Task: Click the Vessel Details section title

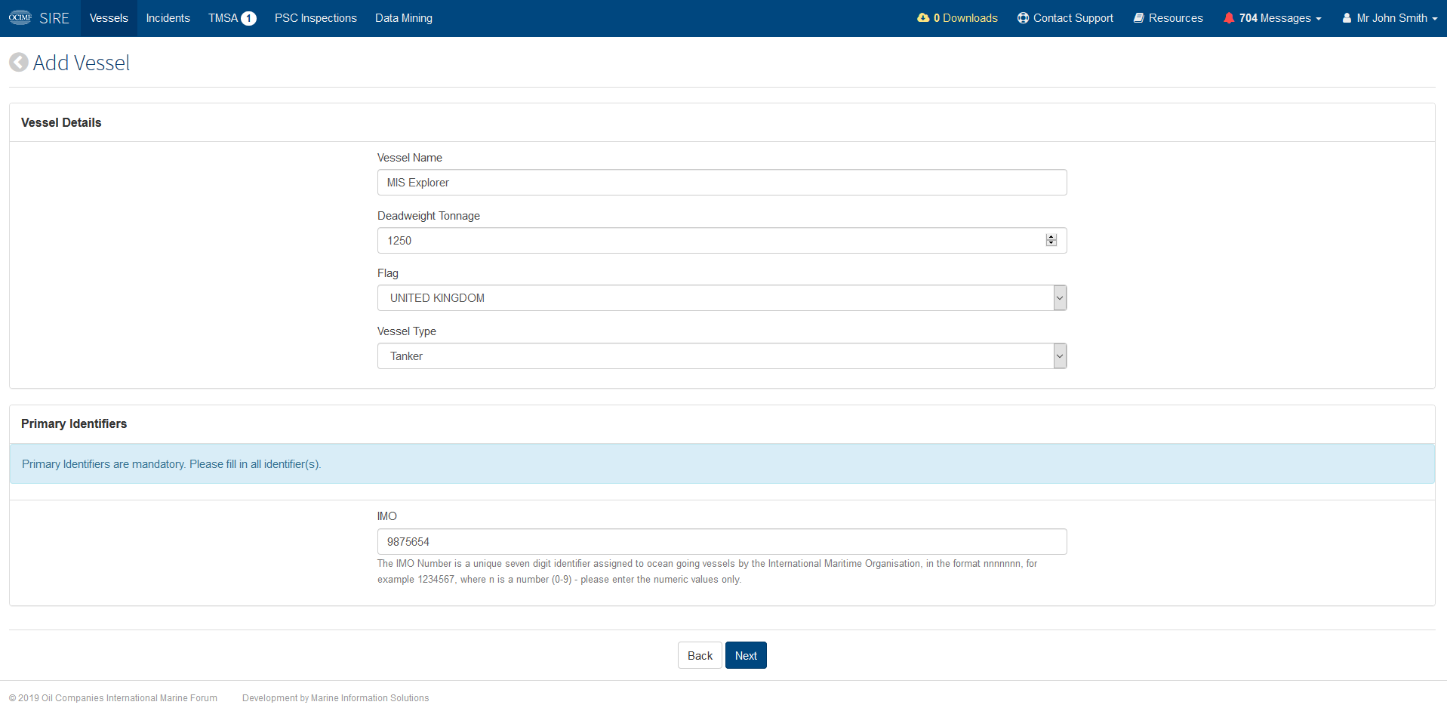Action: click(61, 122)
